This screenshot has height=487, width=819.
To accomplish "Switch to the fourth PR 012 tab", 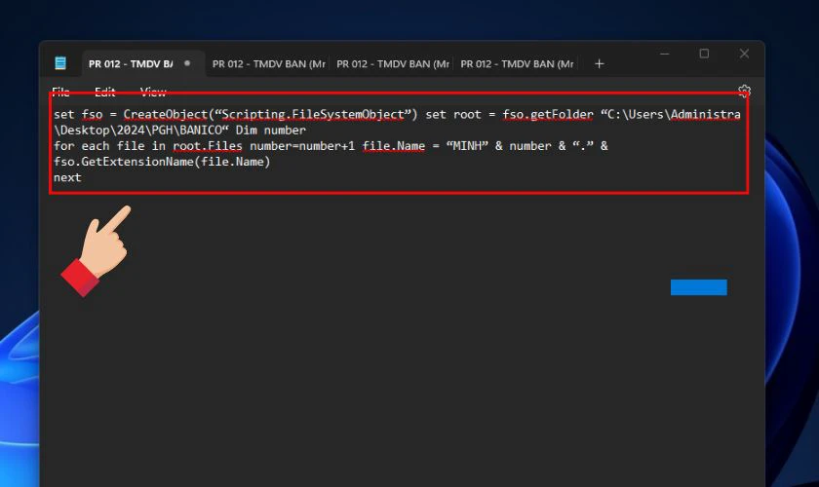I will tap(516, 63).
